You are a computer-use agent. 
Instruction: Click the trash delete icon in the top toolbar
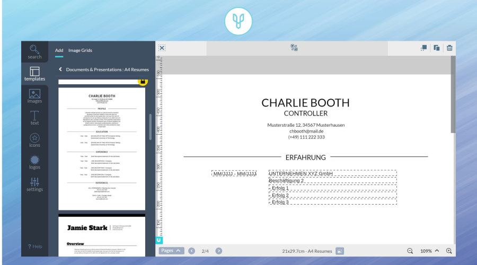tap(449, 48)
